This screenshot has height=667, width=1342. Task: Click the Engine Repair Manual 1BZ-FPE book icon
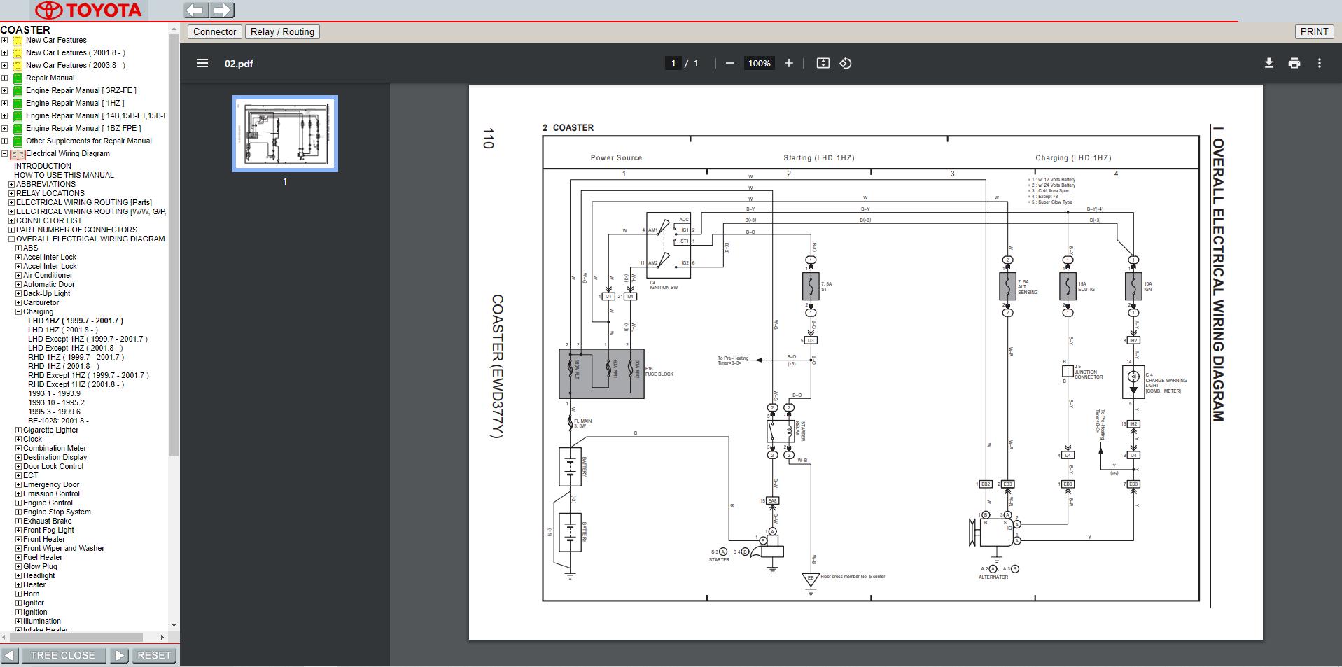pos(18,129)
